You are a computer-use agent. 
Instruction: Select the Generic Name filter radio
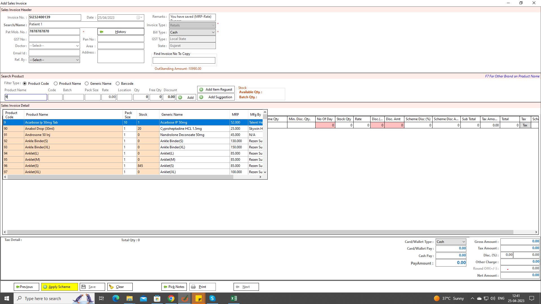click(x=87, y=84)
